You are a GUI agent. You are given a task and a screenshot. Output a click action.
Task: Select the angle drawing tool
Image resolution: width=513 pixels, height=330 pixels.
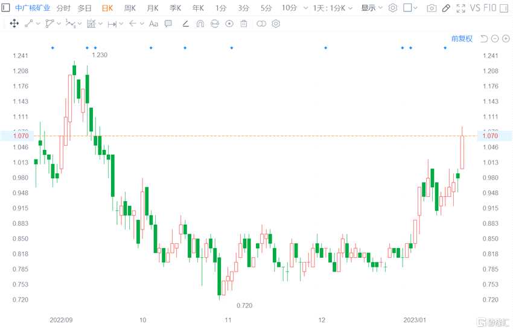(x=185, y=23)
